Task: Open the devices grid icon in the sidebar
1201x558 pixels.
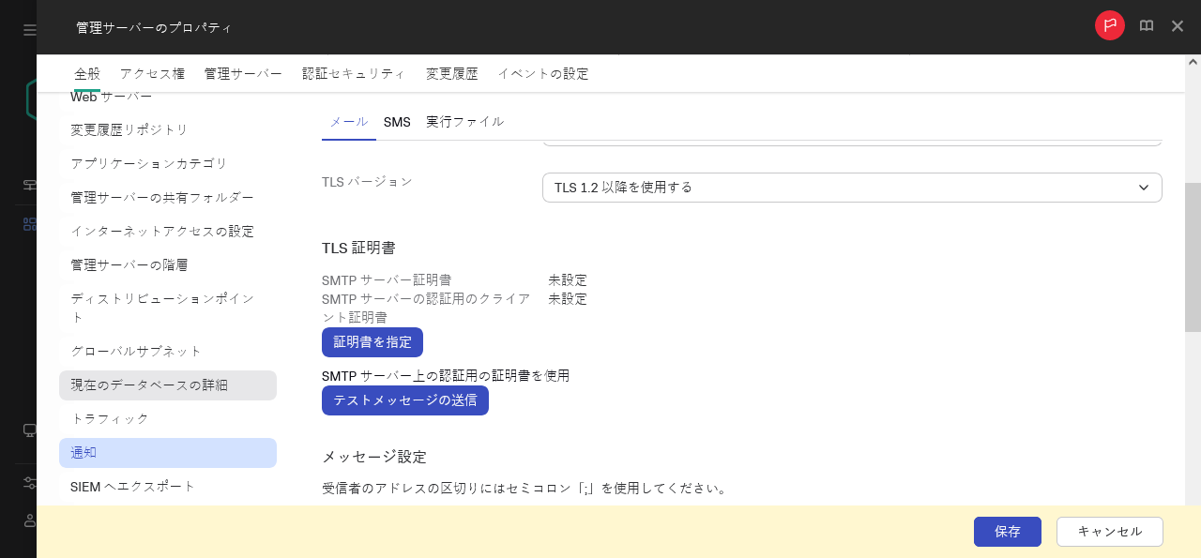Action: click(29, 224)
